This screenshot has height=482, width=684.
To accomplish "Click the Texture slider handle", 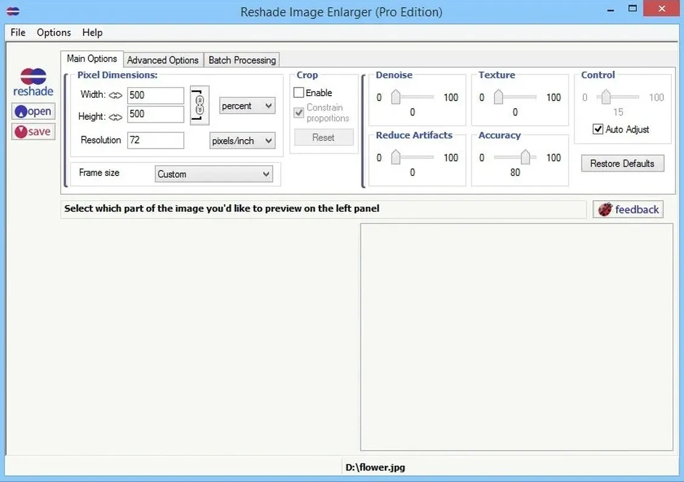I will pyautogui.click(x=498, y=97).
